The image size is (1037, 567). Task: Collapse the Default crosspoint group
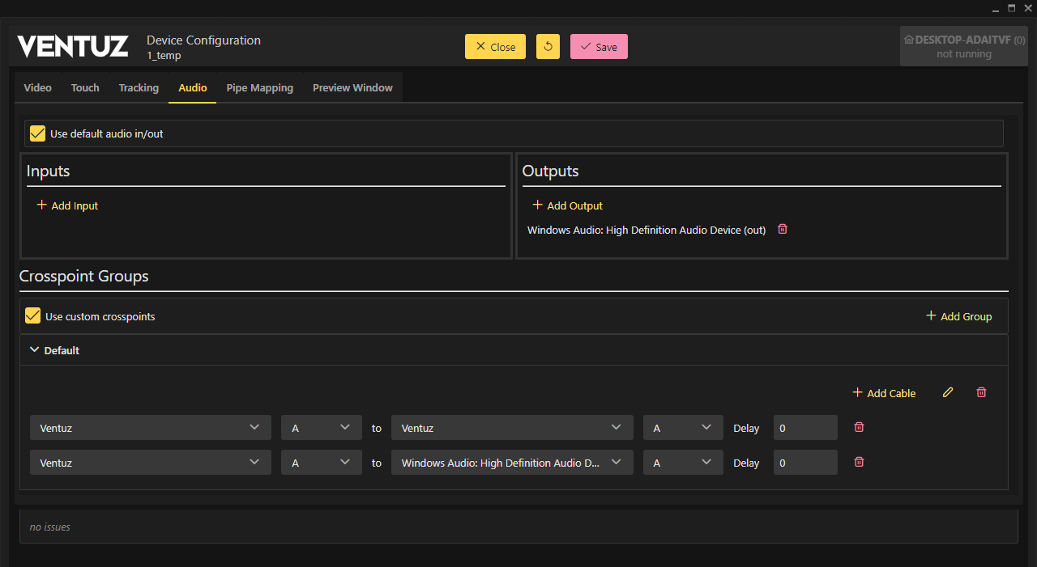pos(34,350)
